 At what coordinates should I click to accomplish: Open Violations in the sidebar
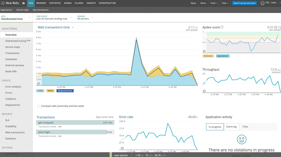pos(11,99)
